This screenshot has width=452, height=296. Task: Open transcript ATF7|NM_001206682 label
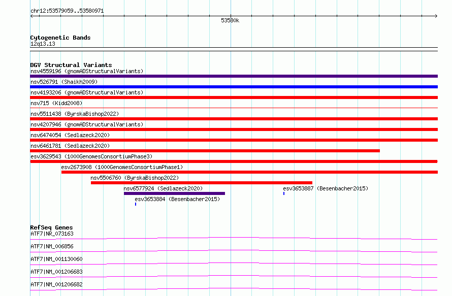point(56,284)
